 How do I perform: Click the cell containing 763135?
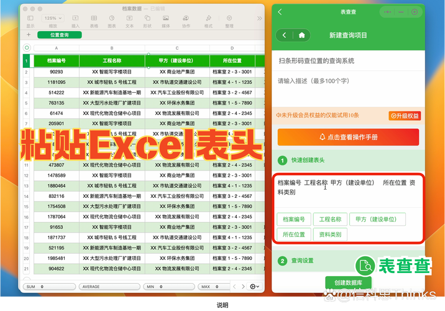click(x=57, y=103)
